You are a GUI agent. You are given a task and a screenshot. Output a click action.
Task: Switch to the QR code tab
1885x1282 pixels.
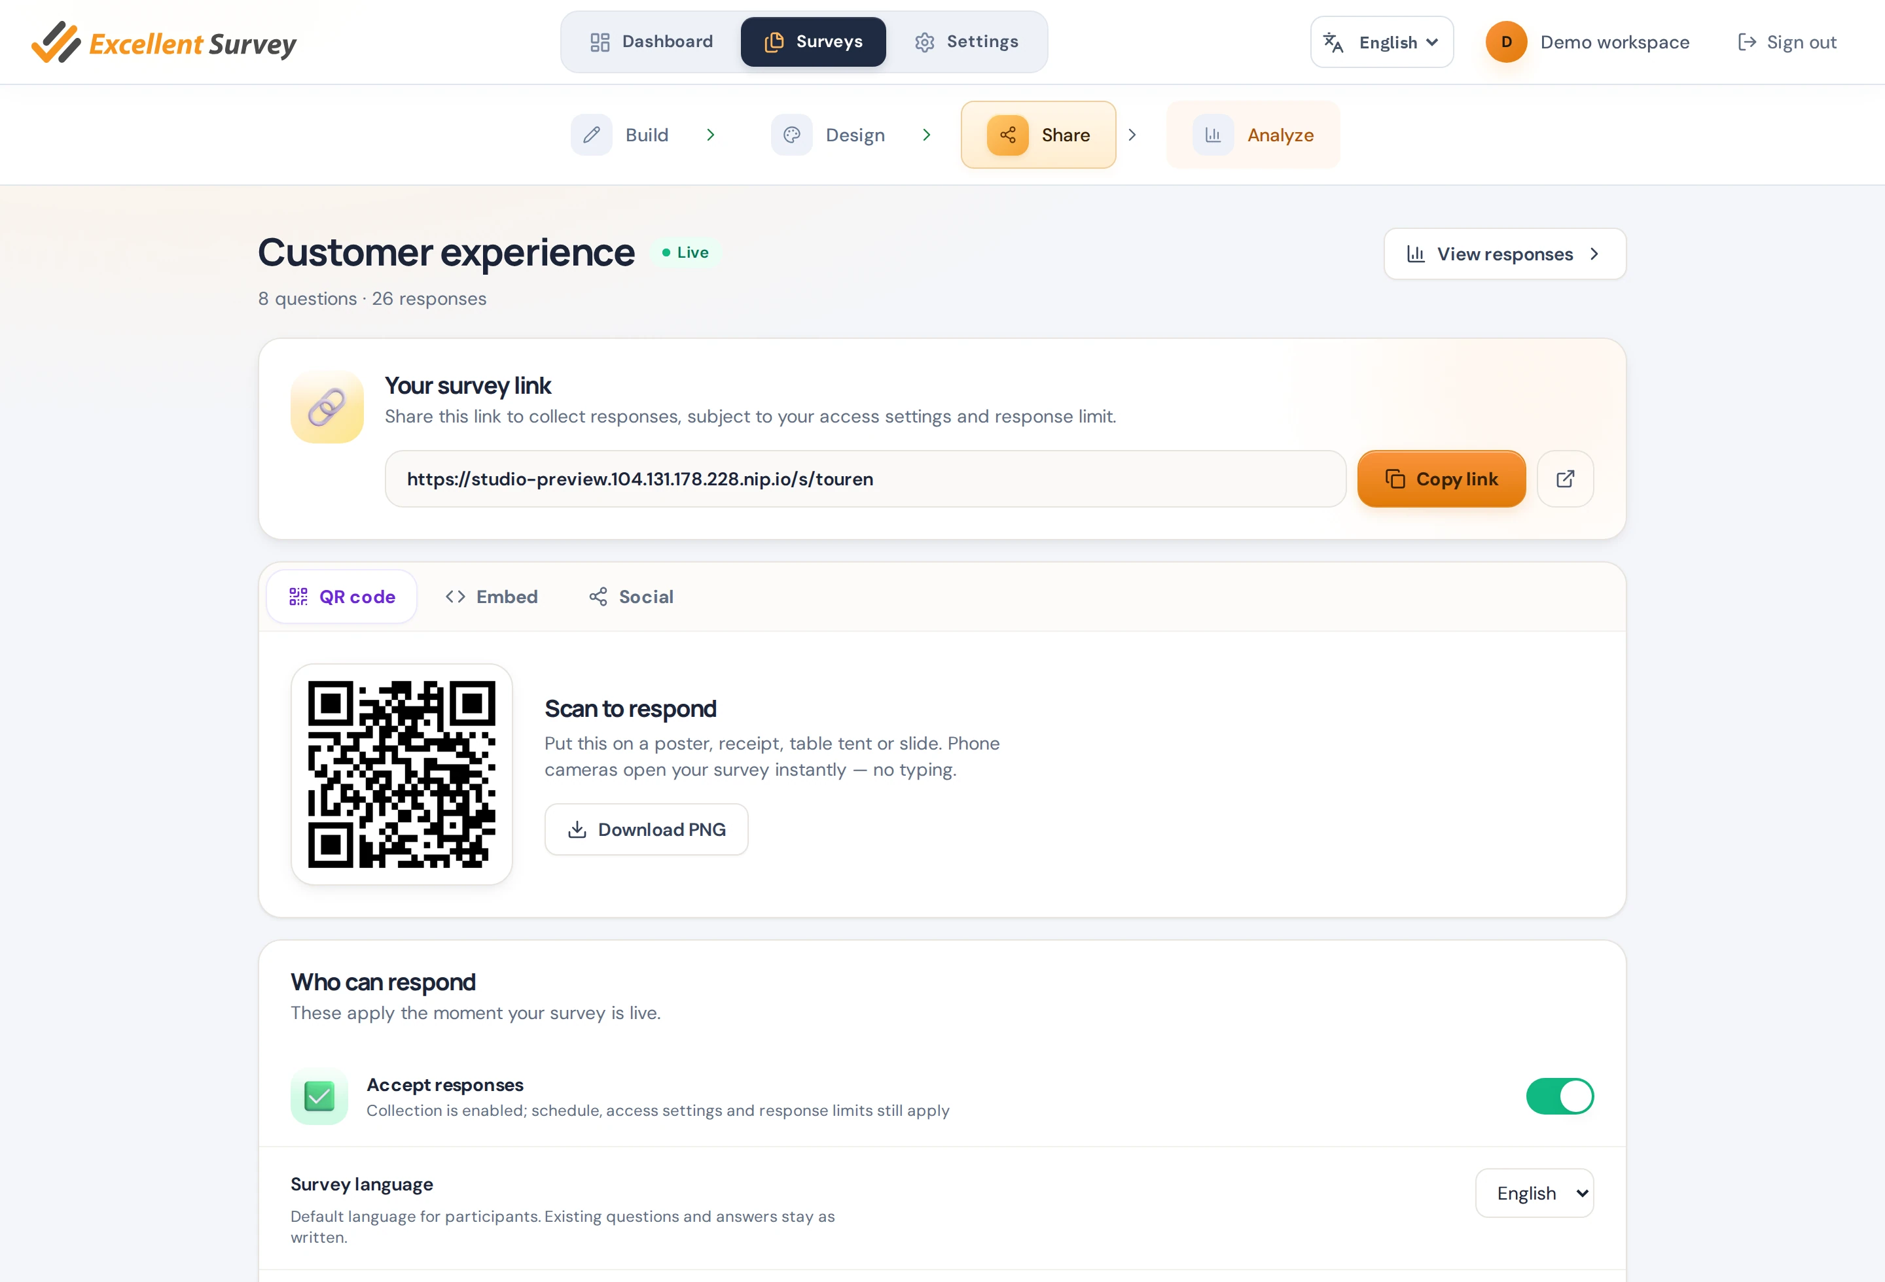coord(342,597)
